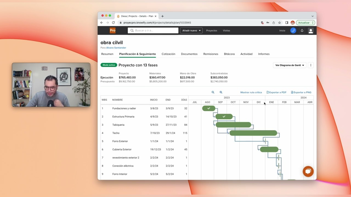Click the Conexión eléctrica task name
This screenshot has width=351, height=197.
123,166
